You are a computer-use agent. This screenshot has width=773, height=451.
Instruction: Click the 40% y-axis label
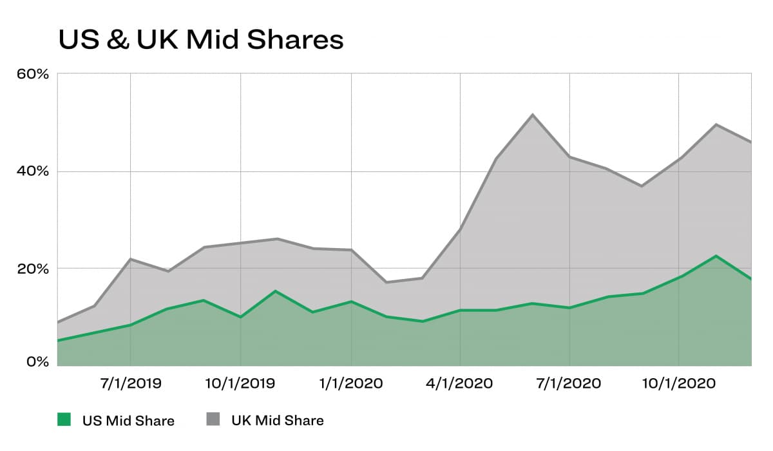[33, 171]
